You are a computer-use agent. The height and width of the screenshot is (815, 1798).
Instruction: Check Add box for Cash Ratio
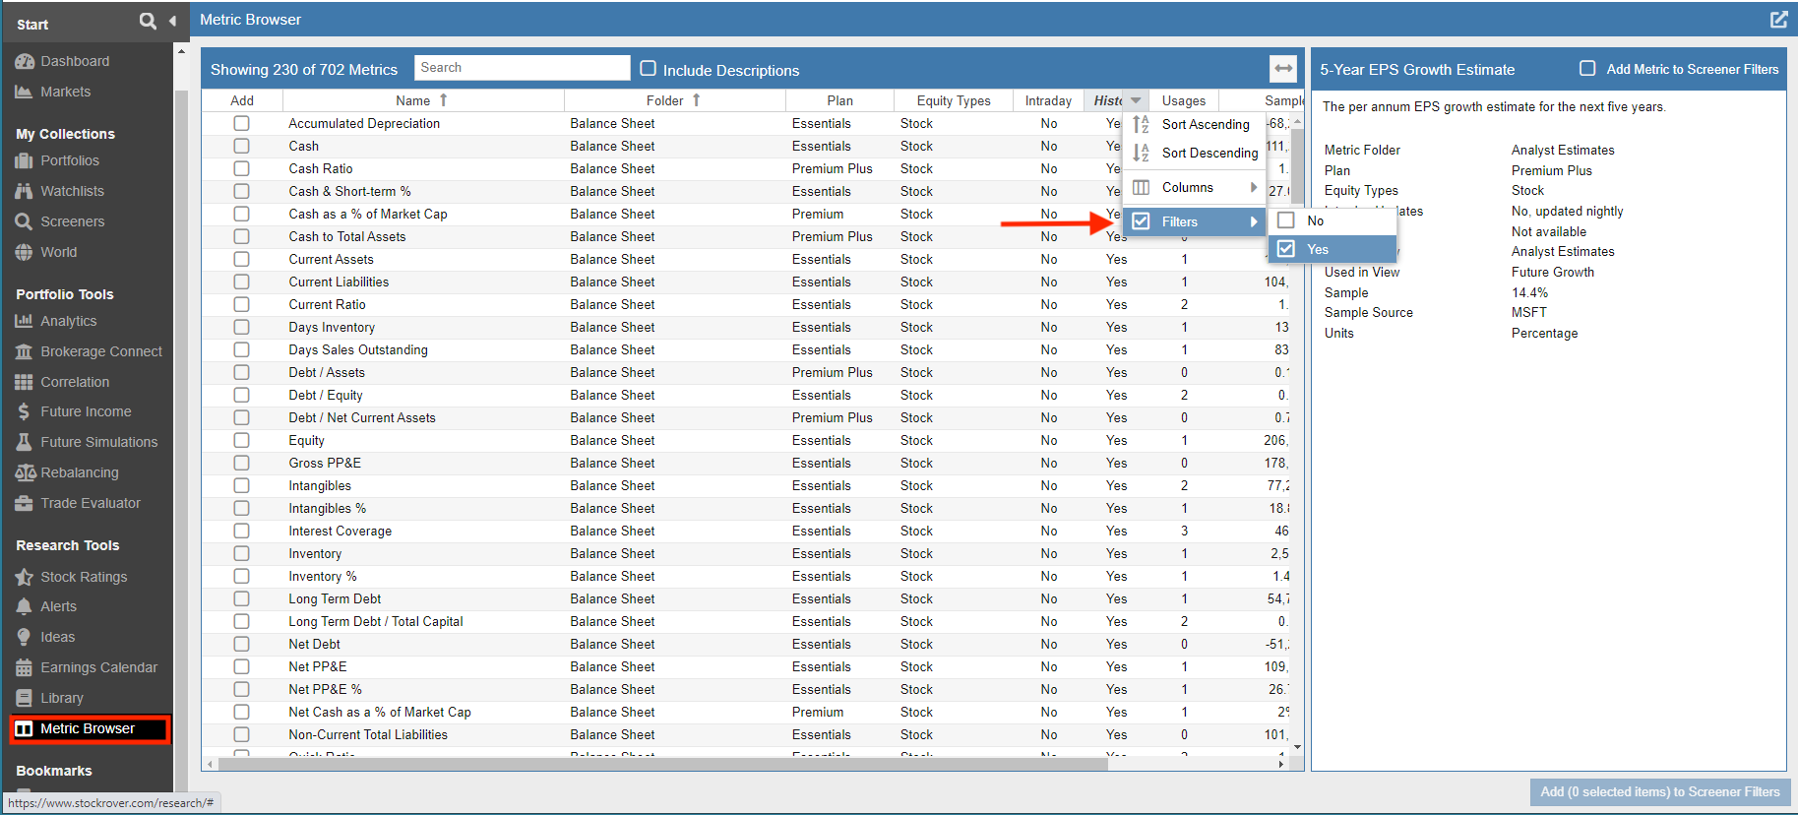click(241, 168)
